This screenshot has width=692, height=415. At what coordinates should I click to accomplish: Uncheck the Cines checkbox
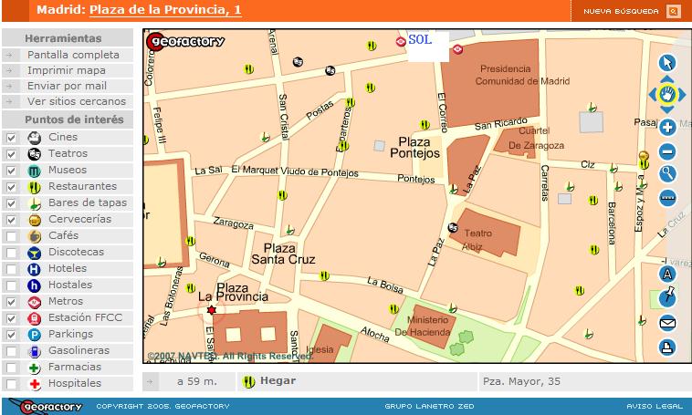[x=11, y=138]
